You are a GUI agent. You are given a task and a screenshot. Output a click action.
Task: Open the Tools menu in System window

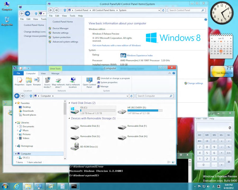tap(72, 16)
